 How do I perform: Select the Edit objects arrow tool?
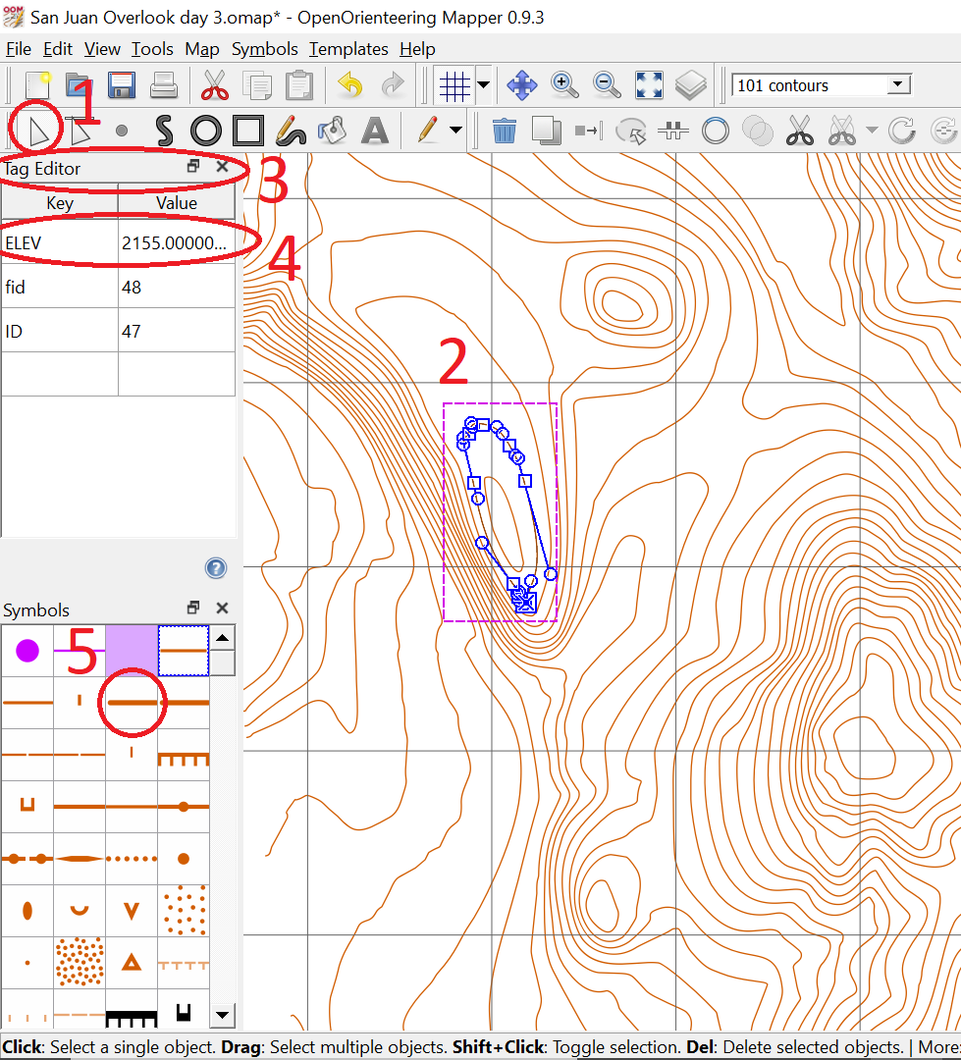[x=37, y=130]
